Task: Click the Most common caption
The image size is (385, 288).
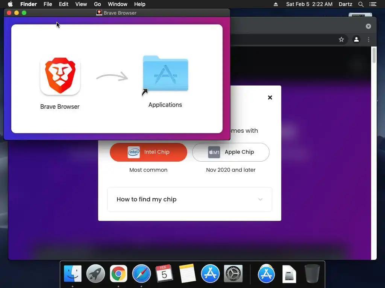Action: pos(148,170)
